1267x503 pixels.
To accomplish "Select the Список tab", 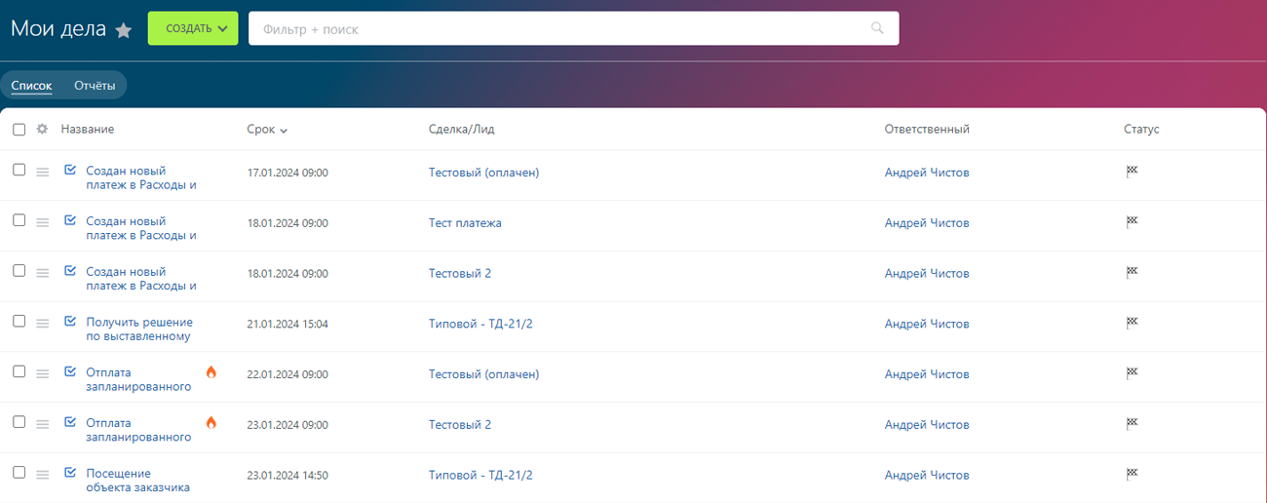I will [31, 86].
